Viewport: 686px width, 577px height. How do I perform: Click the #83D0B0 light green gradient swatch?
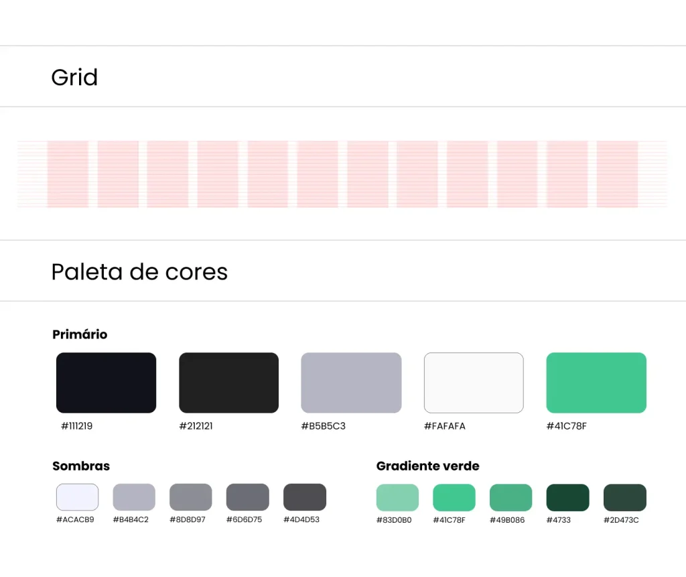(x=397, y=498)
